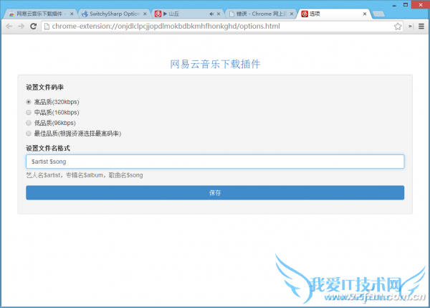Click the 网易云音乐下载插件 page heading

tap(215, 65)
